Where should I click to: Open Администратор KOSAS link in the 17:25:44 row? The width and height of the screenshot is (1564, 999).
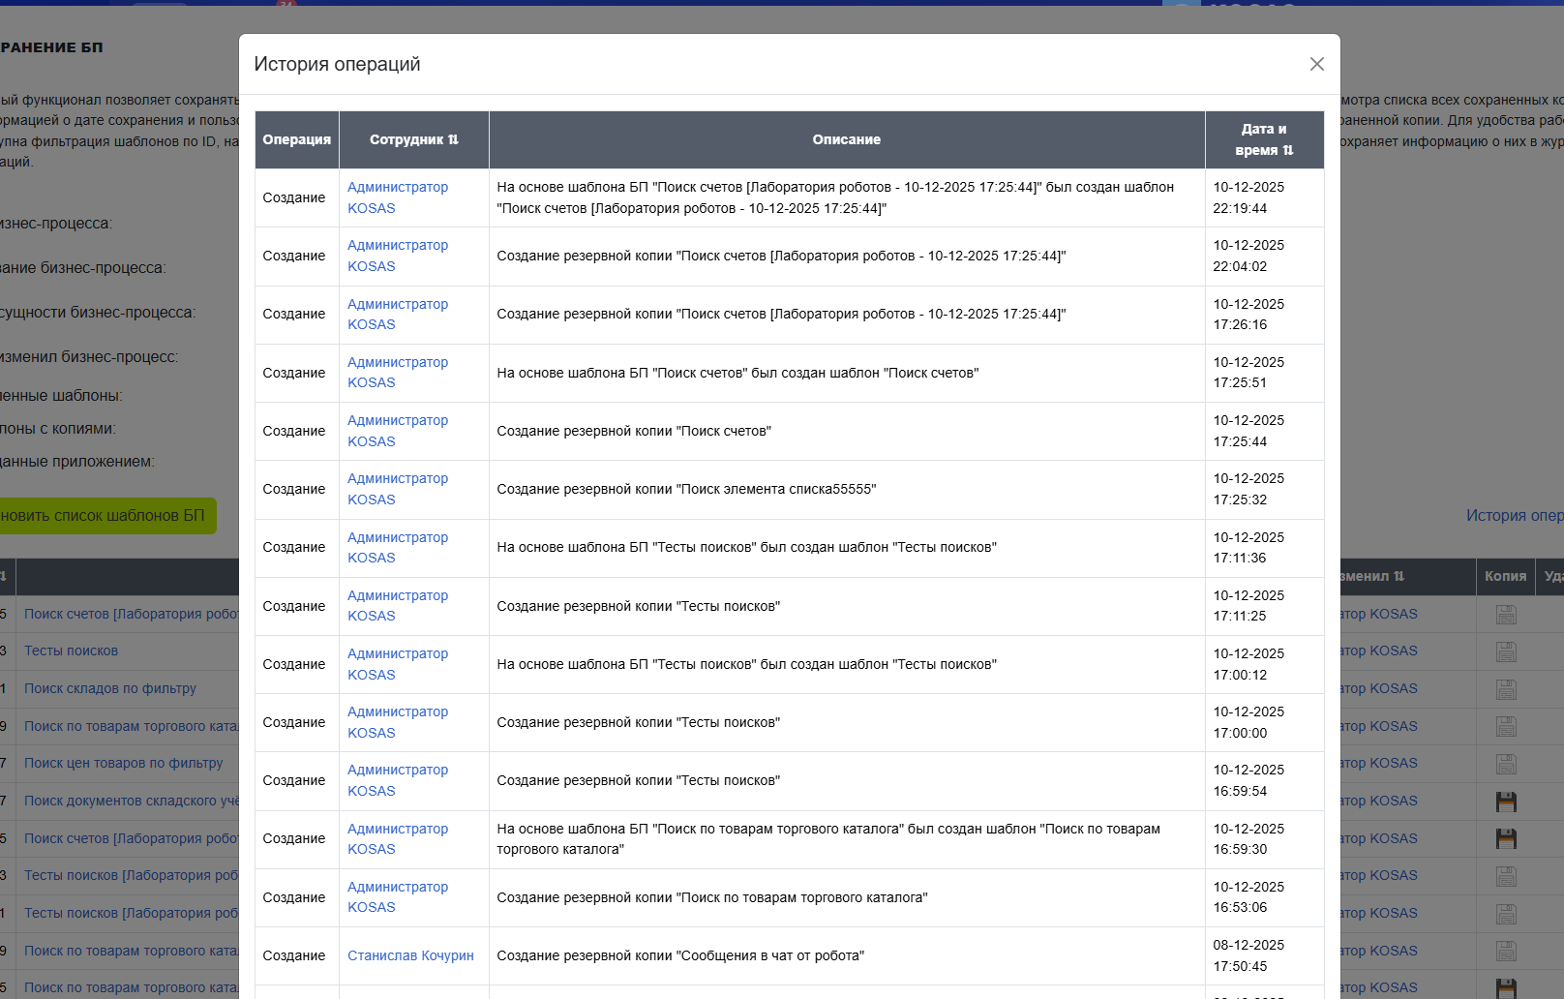398,431
